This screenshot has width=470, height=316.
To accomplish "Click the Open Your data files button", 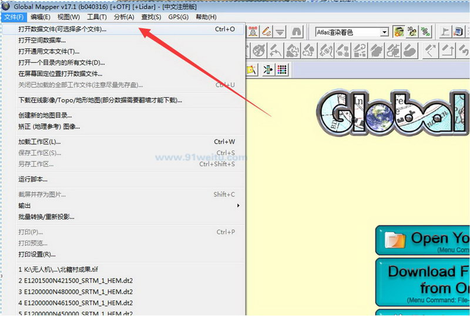I will 422,240.
